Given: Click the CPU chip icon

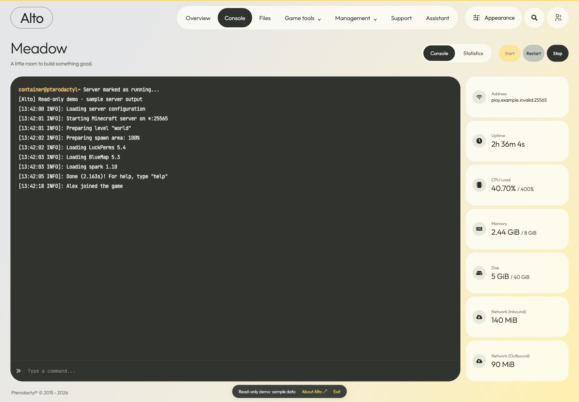Looking at the screenshot, I should (479, 185).
